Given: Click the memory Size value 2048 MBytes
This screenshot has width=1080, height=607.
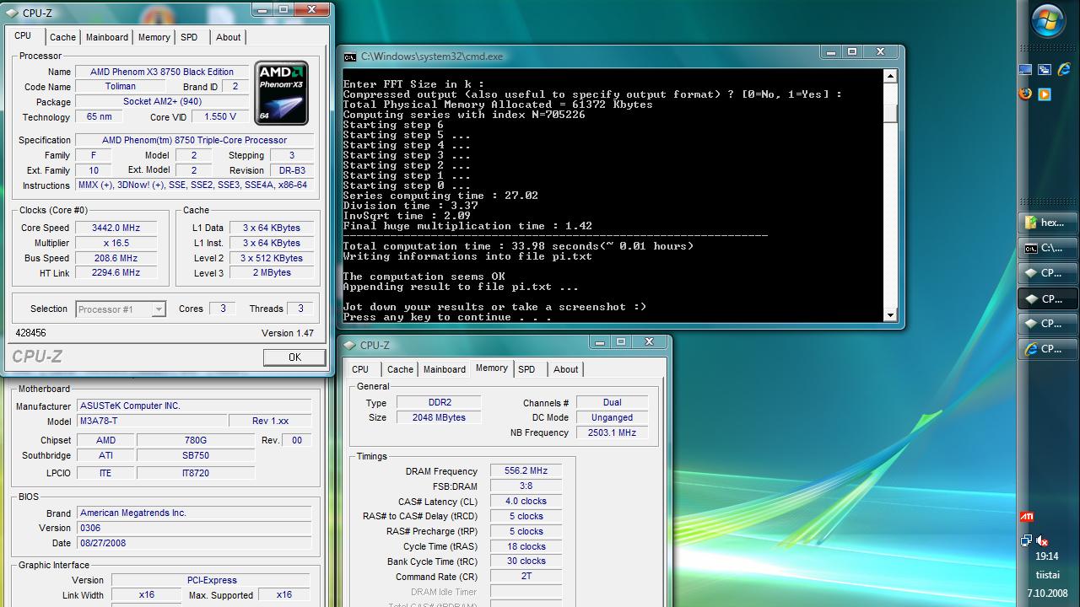Looking at the screenshot, I should (x=437, y=417).
